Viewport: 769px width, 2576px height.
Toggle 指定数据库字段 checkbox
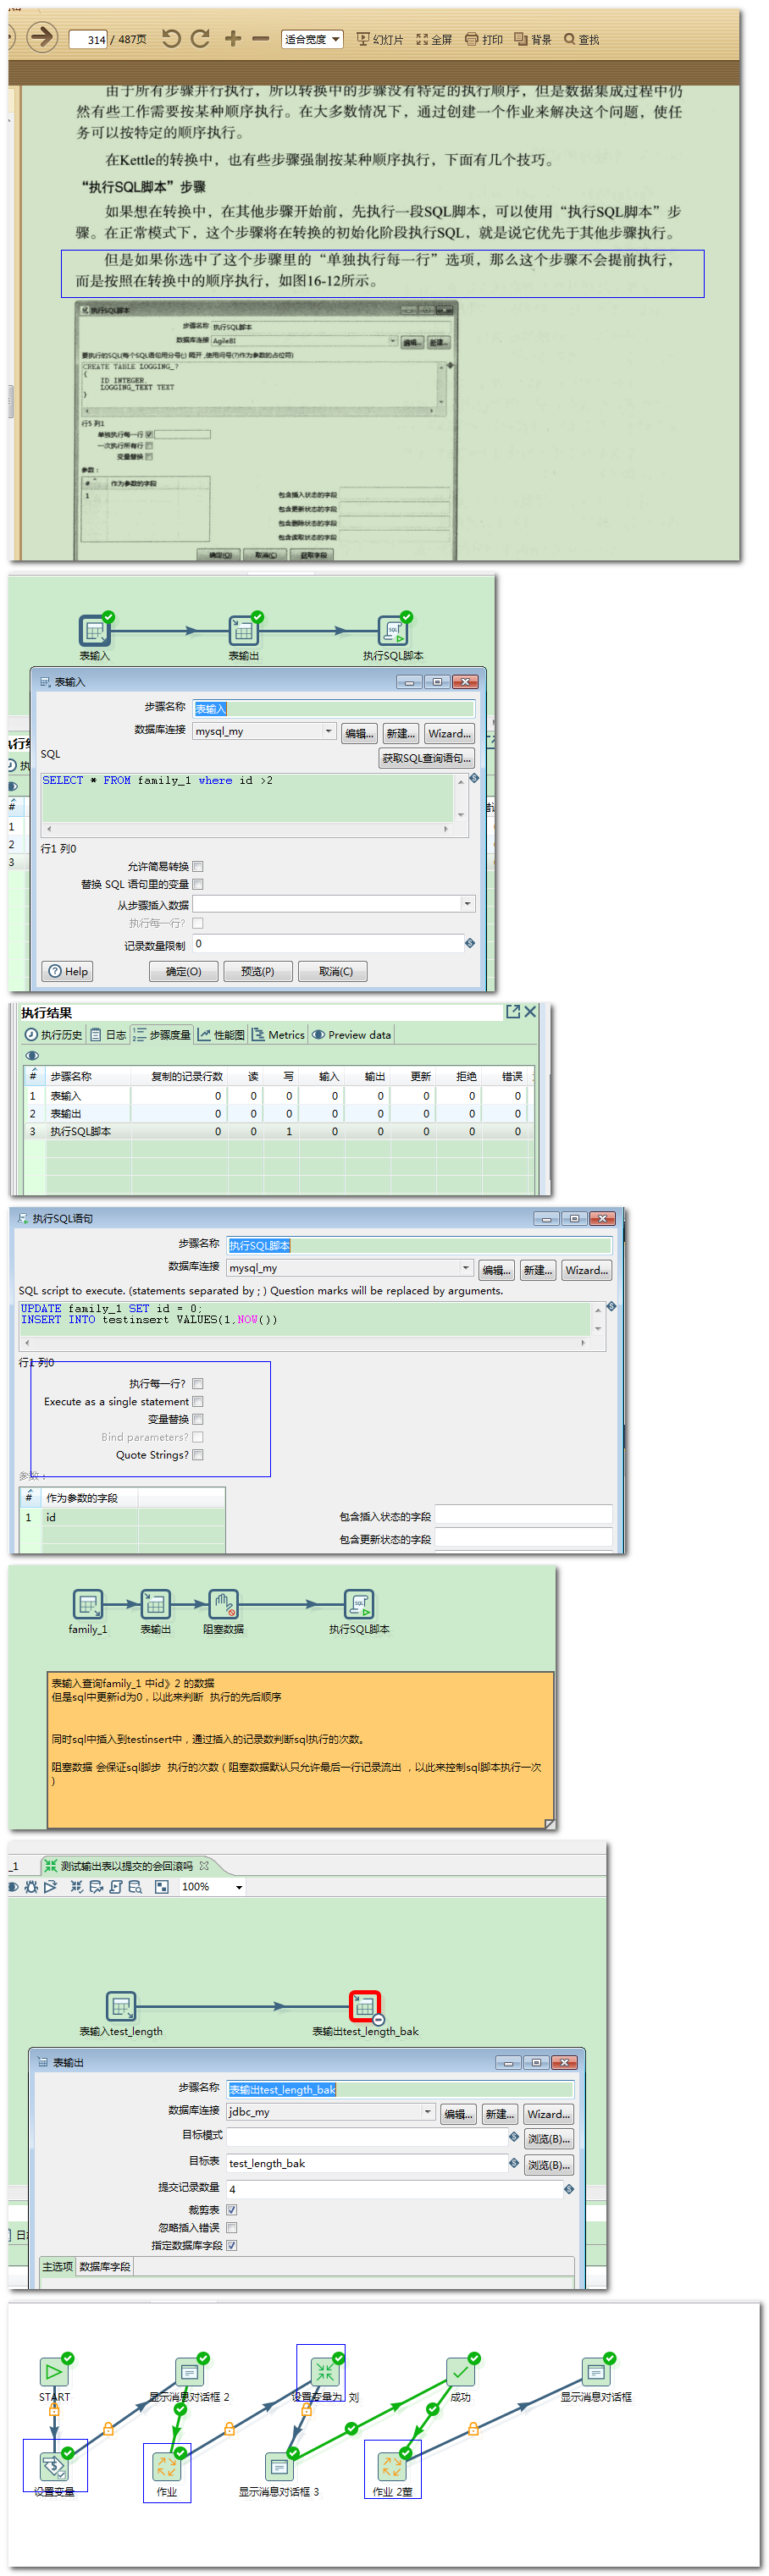[232, 2245]
